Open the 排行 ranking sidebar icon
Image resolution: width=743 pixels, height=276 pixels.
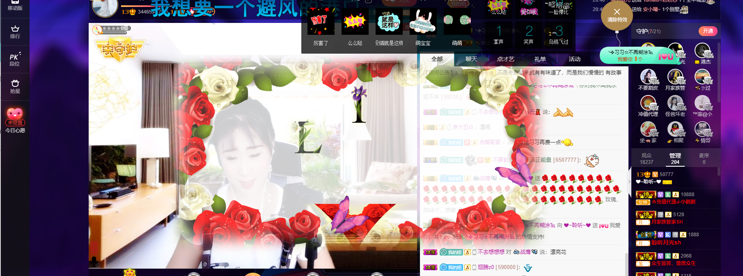pos(15,32)
